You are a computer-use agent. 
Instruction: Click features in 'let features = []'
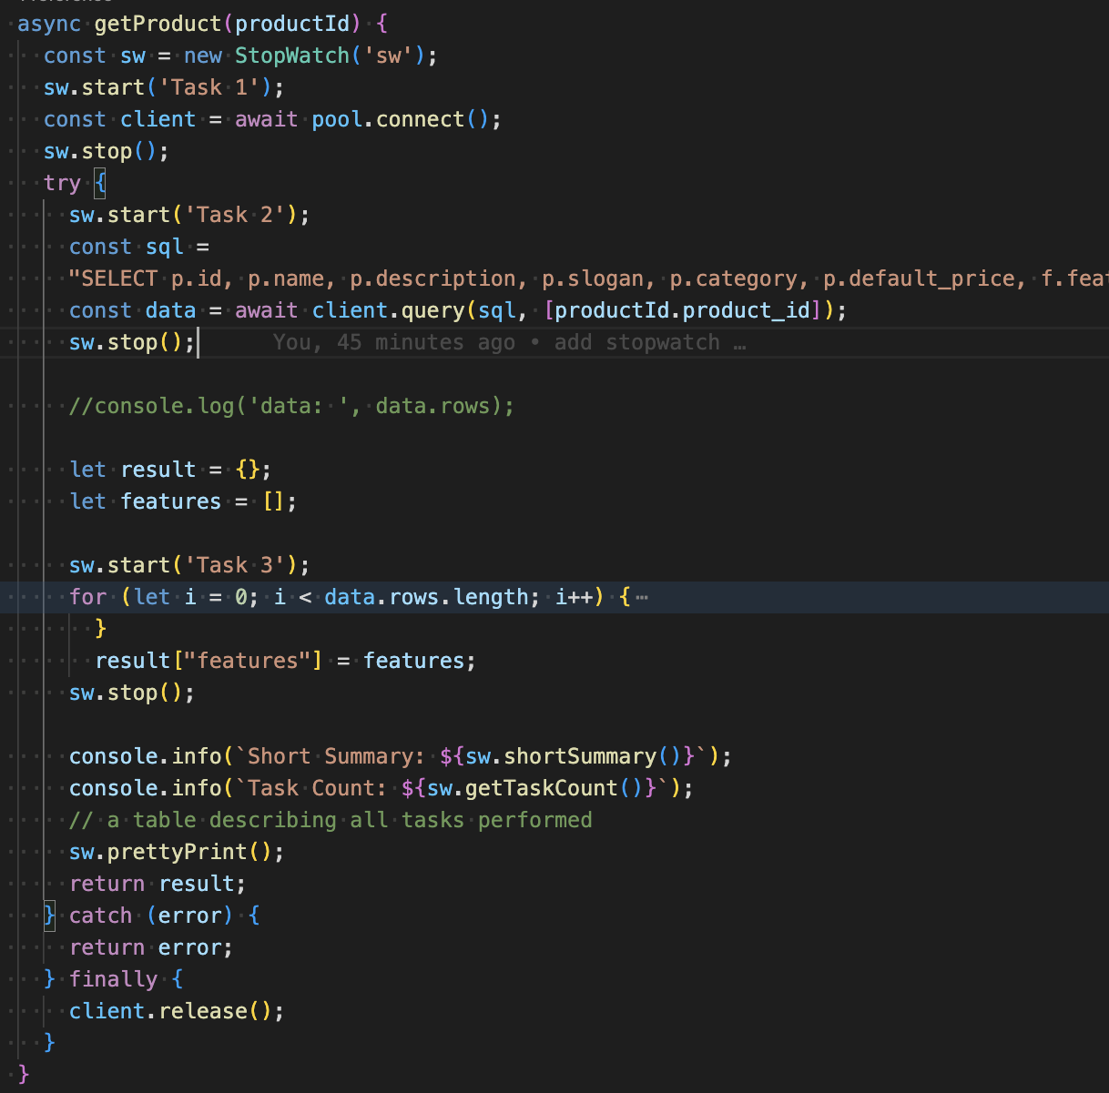[x=171, y=501]
